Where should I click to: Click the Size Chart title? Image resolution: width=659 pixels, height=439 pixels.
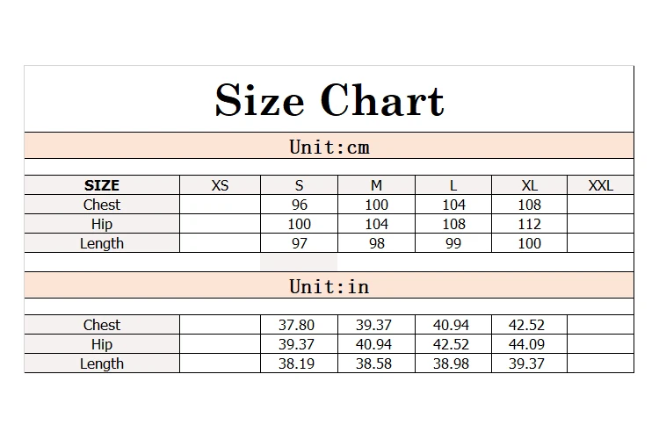click(329, 99)
